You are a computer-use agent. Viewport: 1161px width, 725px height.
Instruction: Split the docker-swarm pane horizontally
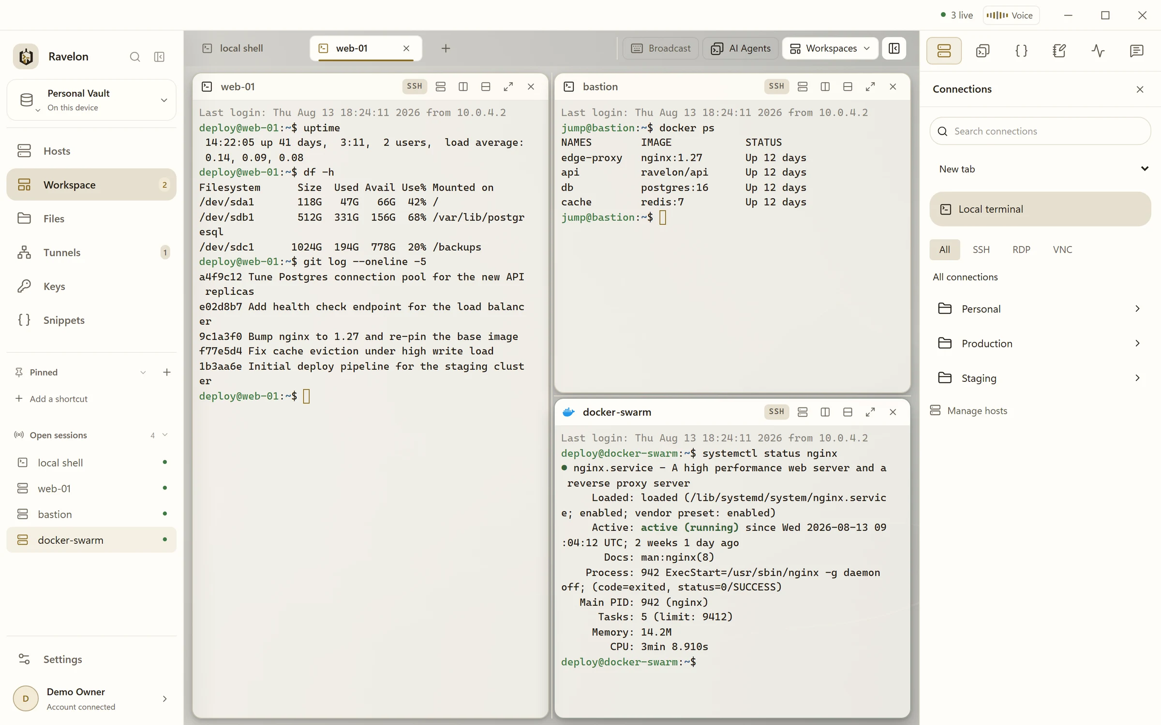(848, 412)
